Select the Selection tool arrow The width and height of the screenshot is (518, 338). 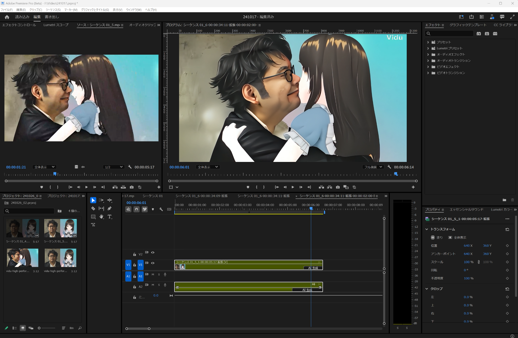point(93,200)
